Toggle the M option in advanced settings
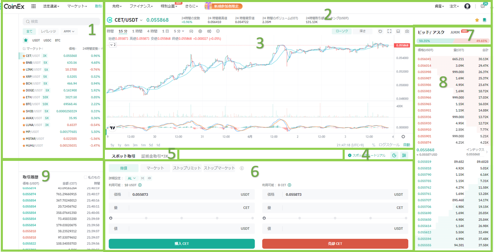The height and width of the screenshot is (252, 494). tap(143, 178)
